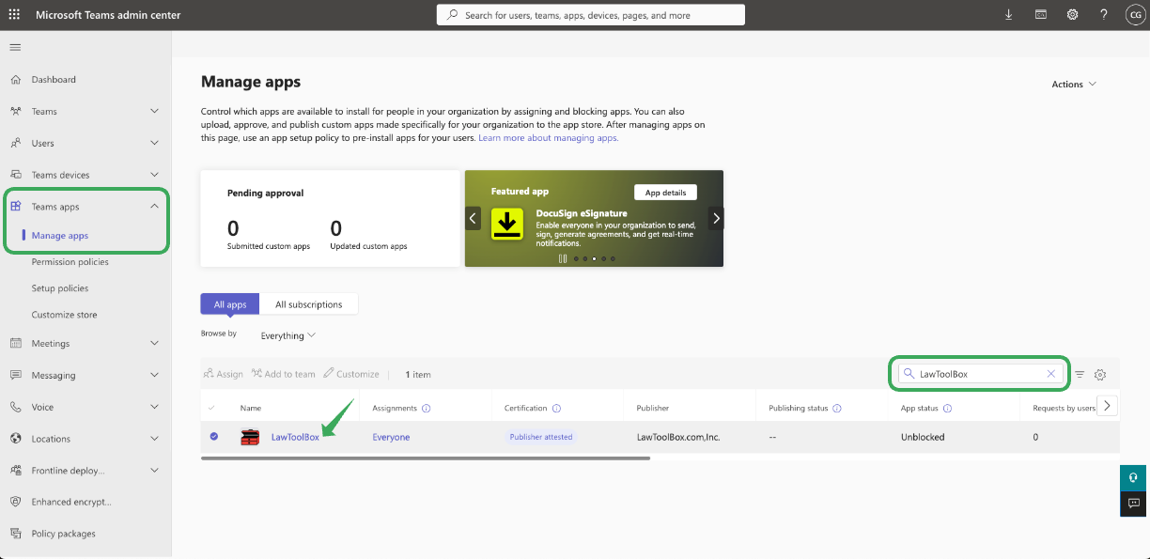Image resolution: width=1150 pixels, height=559 pixels.
Task: Expand the Teams sidebar section
Action: 154,111
